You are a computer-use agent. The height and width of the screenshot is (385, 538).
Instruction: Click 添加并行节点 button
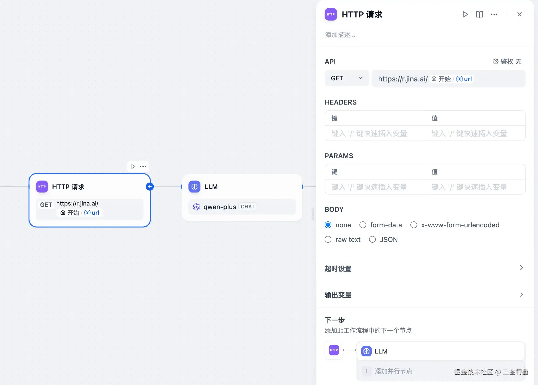point(393,371)
